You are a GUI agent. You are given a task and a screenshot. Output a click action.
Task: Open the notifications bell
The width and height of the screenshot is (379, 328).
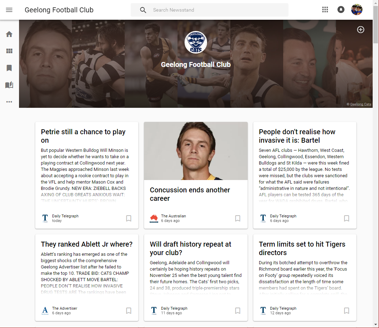(341, 10)
